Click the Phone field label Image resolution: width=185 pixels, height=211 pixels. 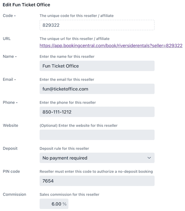[x=9, y=103]
